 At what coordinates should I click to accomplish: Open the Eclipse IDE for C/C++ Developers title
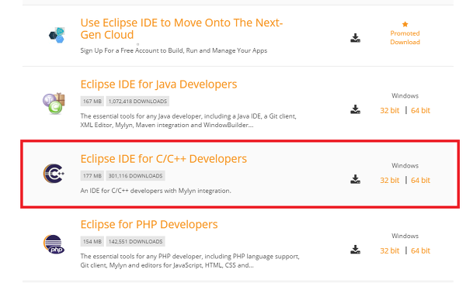(163, 159)
